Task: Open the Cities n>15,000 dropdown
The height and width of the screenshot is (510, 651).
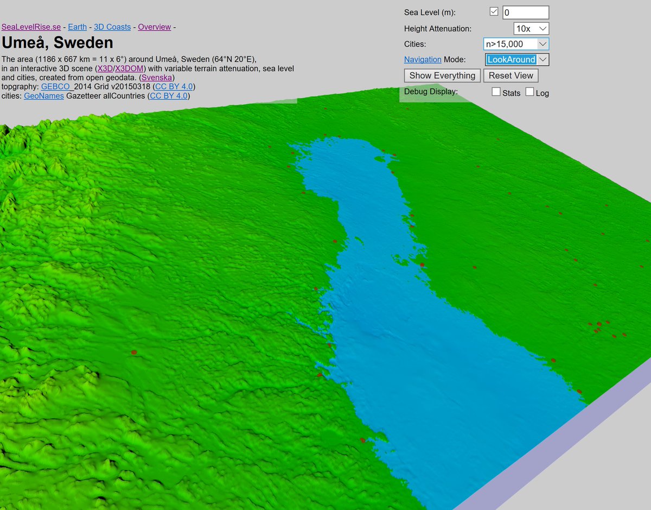Action: tap(516, 44)
